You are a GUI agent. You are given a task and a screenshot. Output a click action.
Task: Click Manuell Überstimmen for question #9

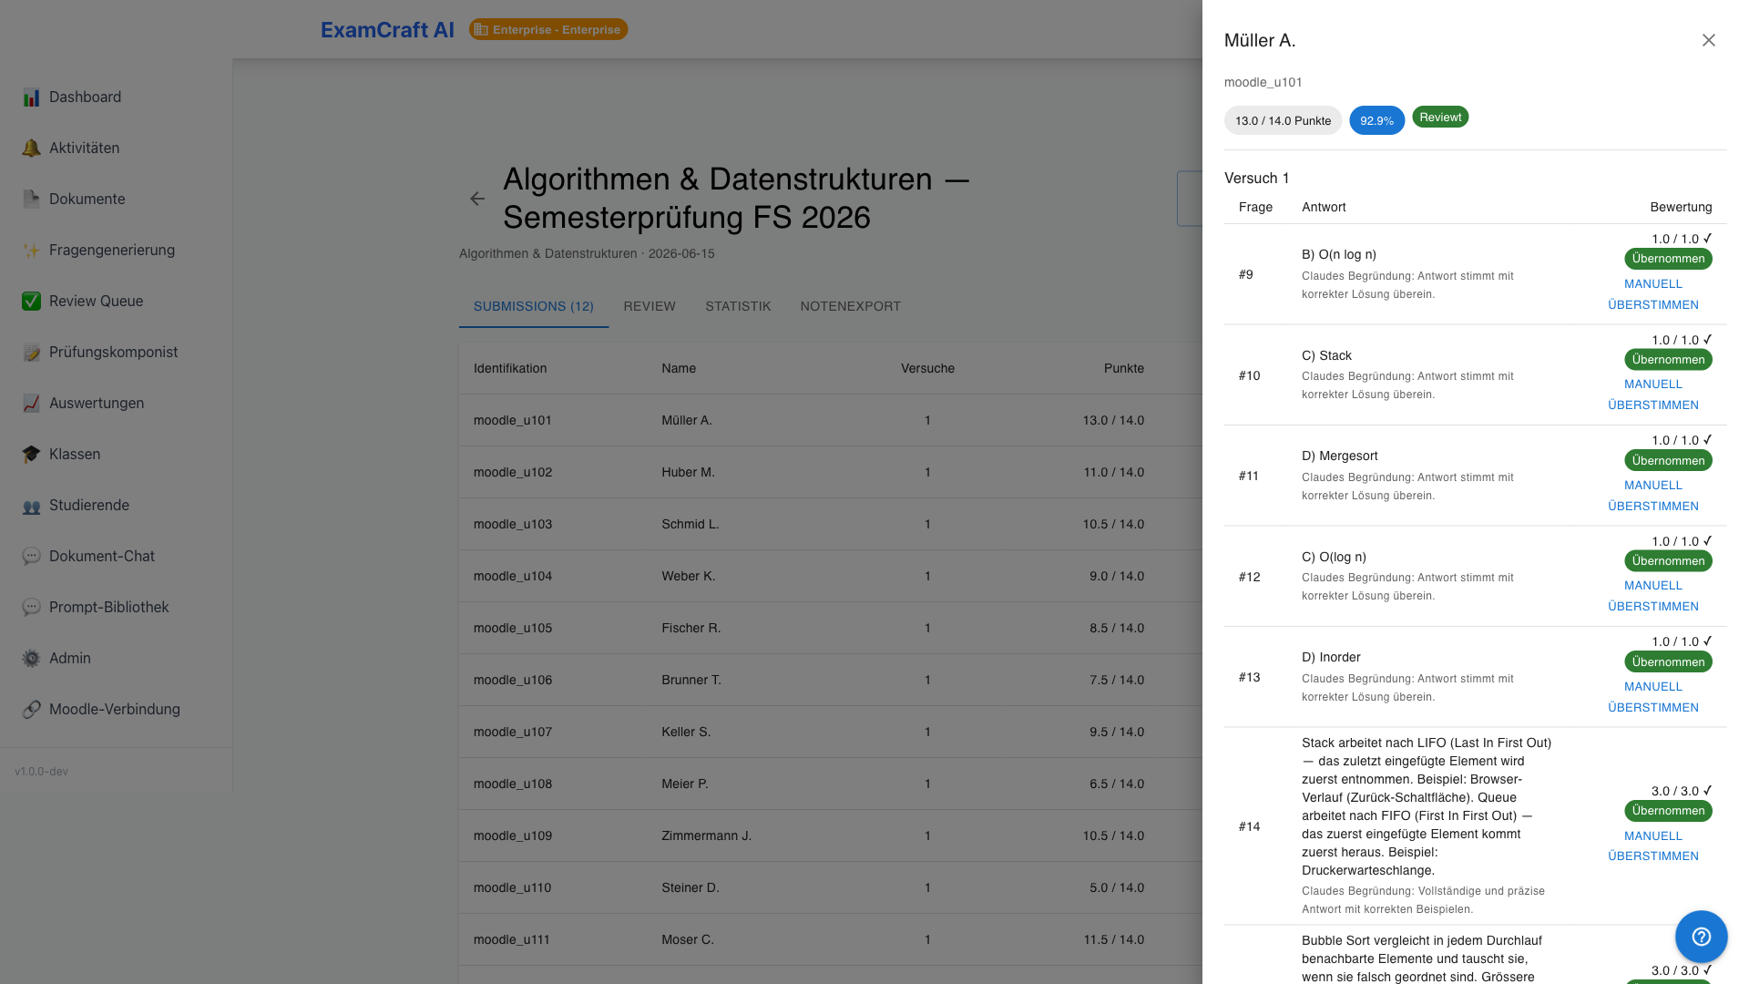[1653, 294]
